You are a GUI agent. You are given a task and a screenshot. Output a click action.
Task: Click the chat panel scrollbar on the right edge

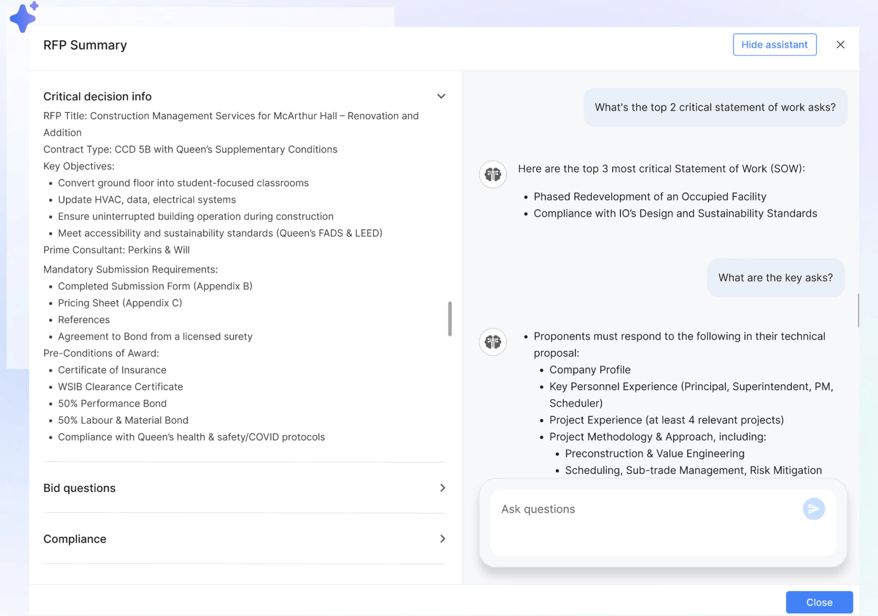click(859, 309)
